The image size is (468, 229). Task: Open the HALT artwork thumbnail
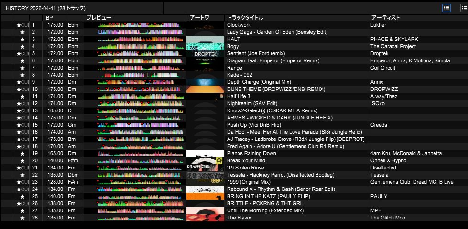[x=206, y=39]
